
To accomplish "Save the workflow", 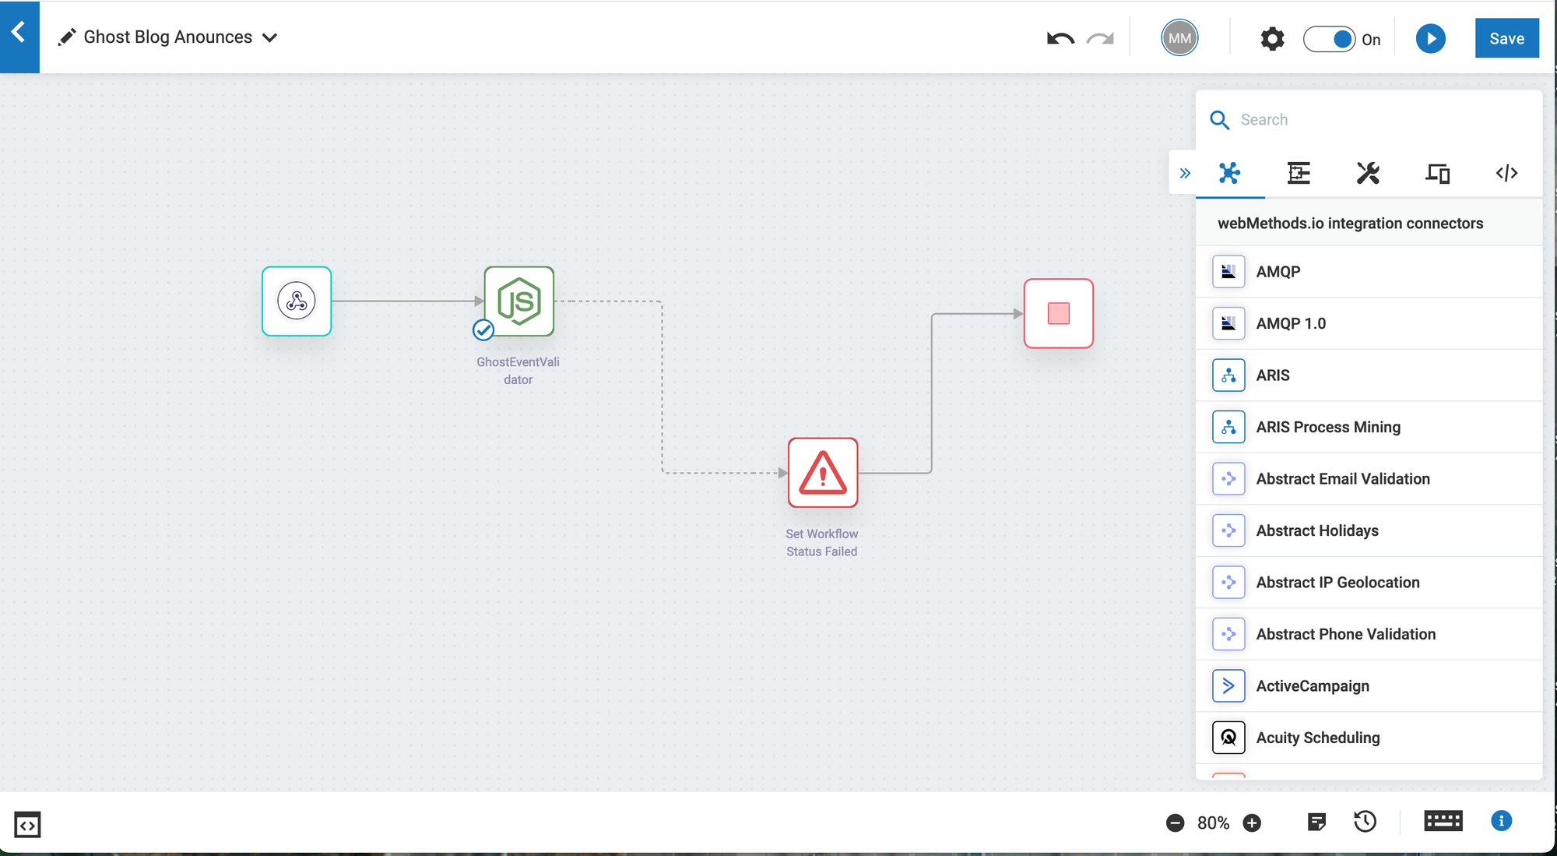I will click(x=1506, y=37).
